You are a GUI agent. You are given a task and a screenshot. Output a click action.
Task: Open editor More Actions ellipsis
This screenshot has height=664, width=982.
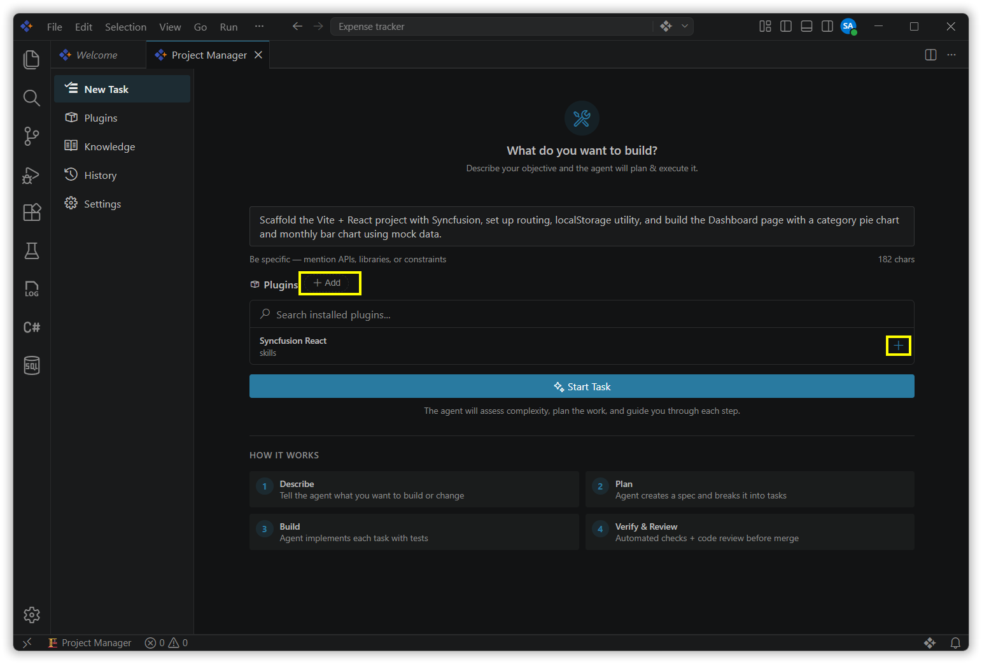point(951,55)
